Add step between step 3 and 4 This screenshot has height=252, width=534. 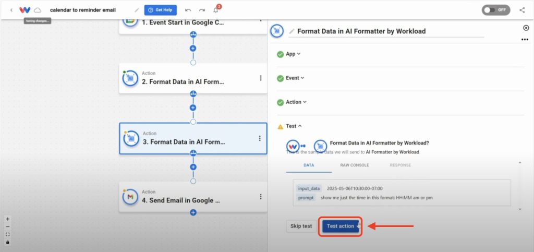coord(193,167)
